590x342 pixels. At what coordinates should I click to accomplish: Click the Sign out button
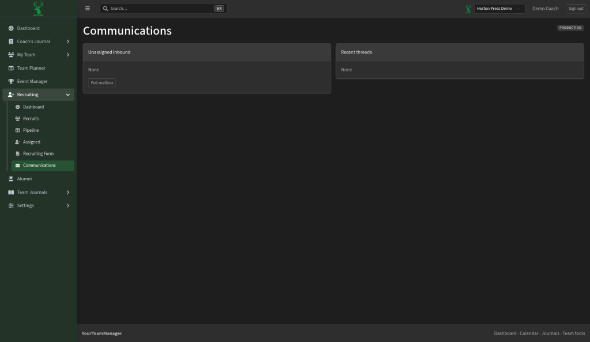[x=576, y=8]
